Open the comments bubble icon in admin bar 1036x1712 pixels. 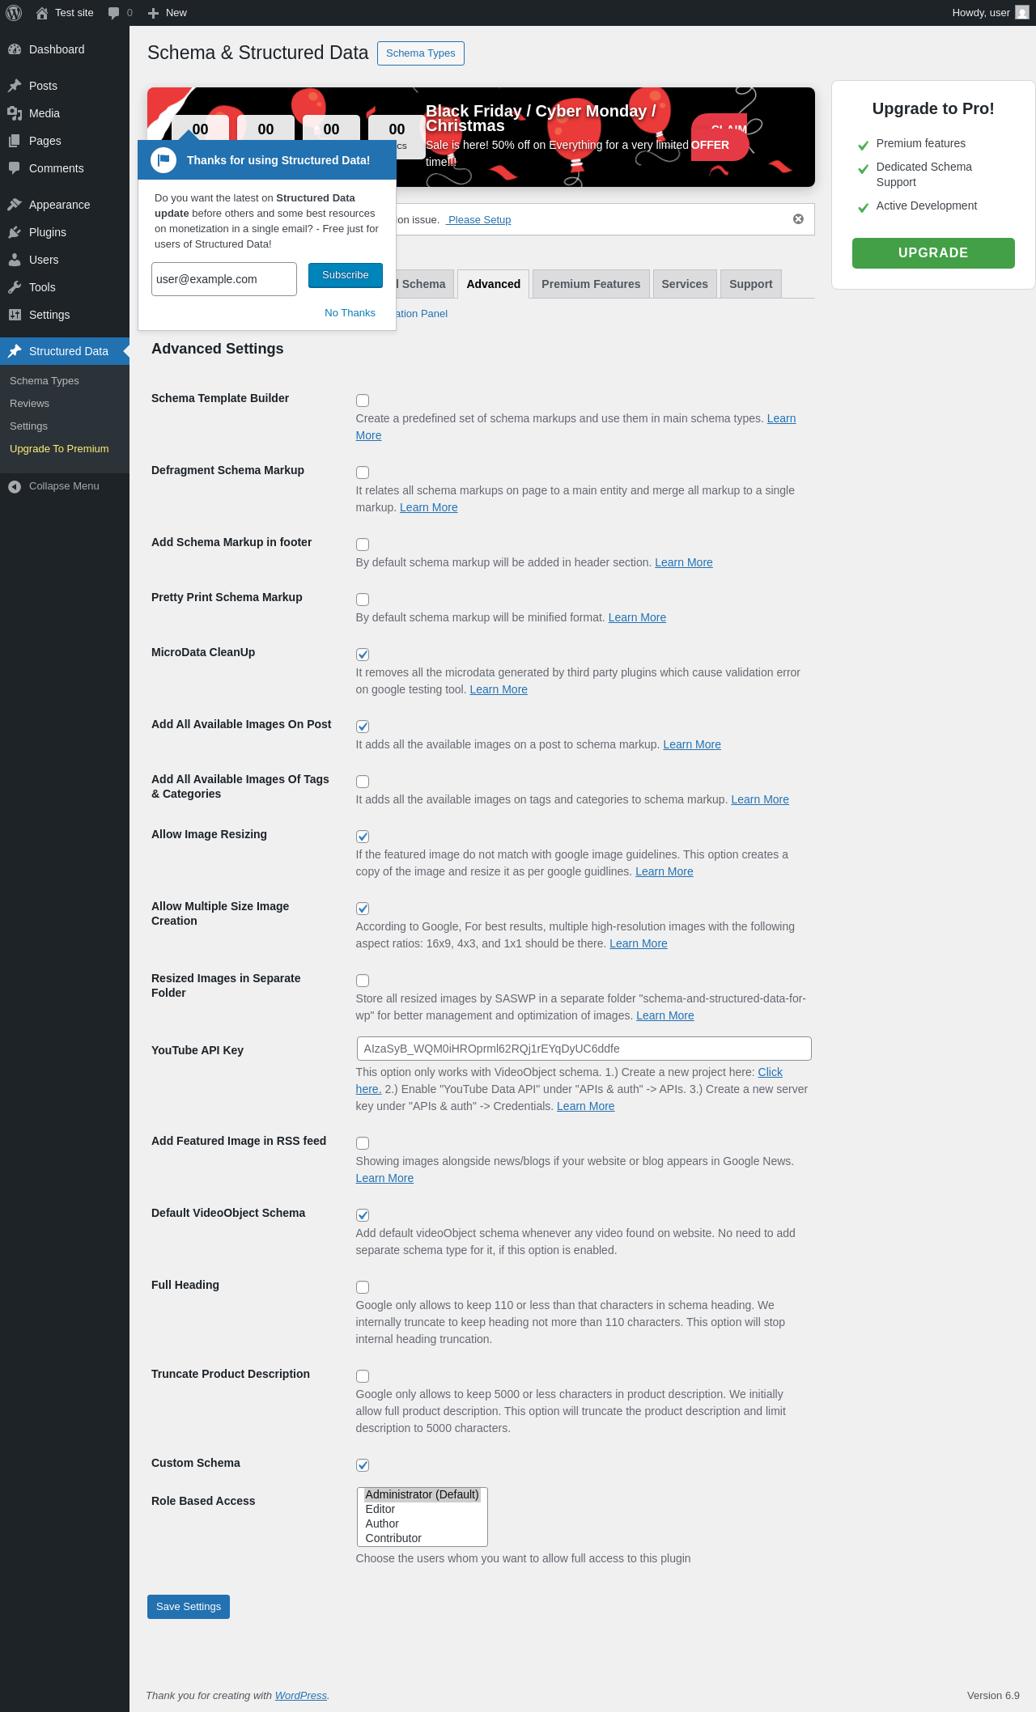tap(114, 13)
